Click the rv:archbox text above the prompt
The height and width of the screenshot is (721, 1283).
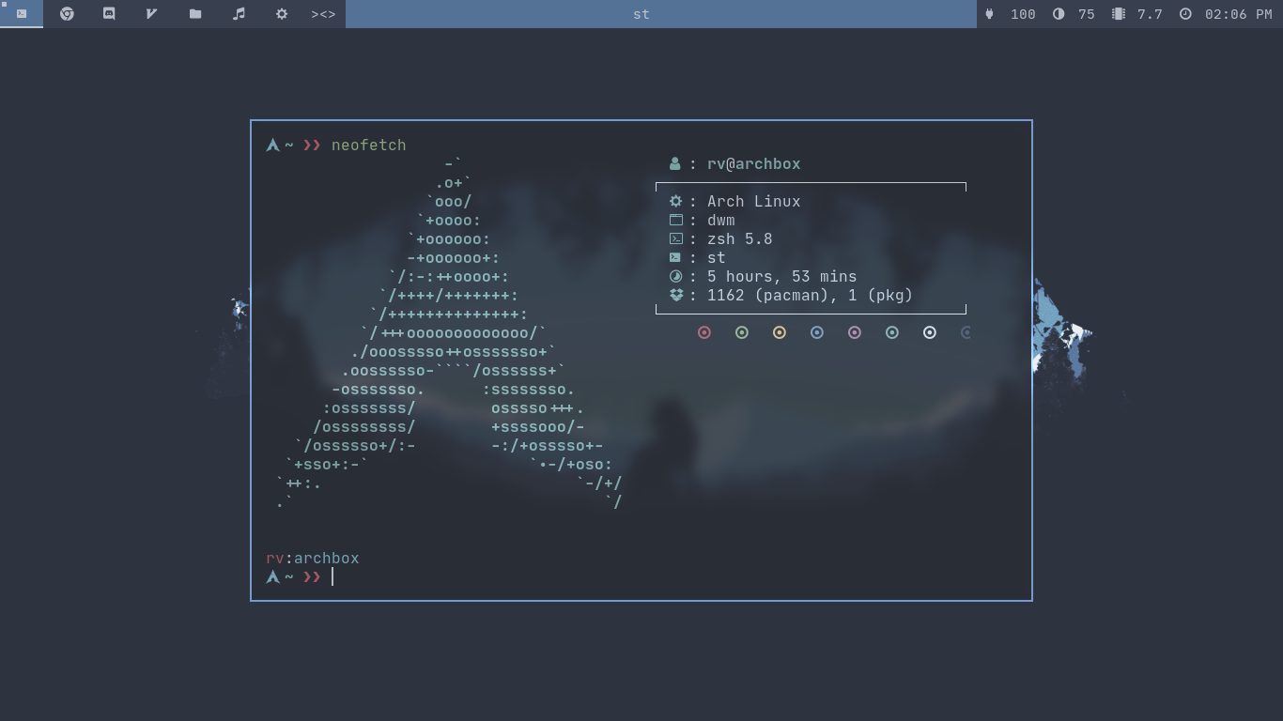(313, 558)
